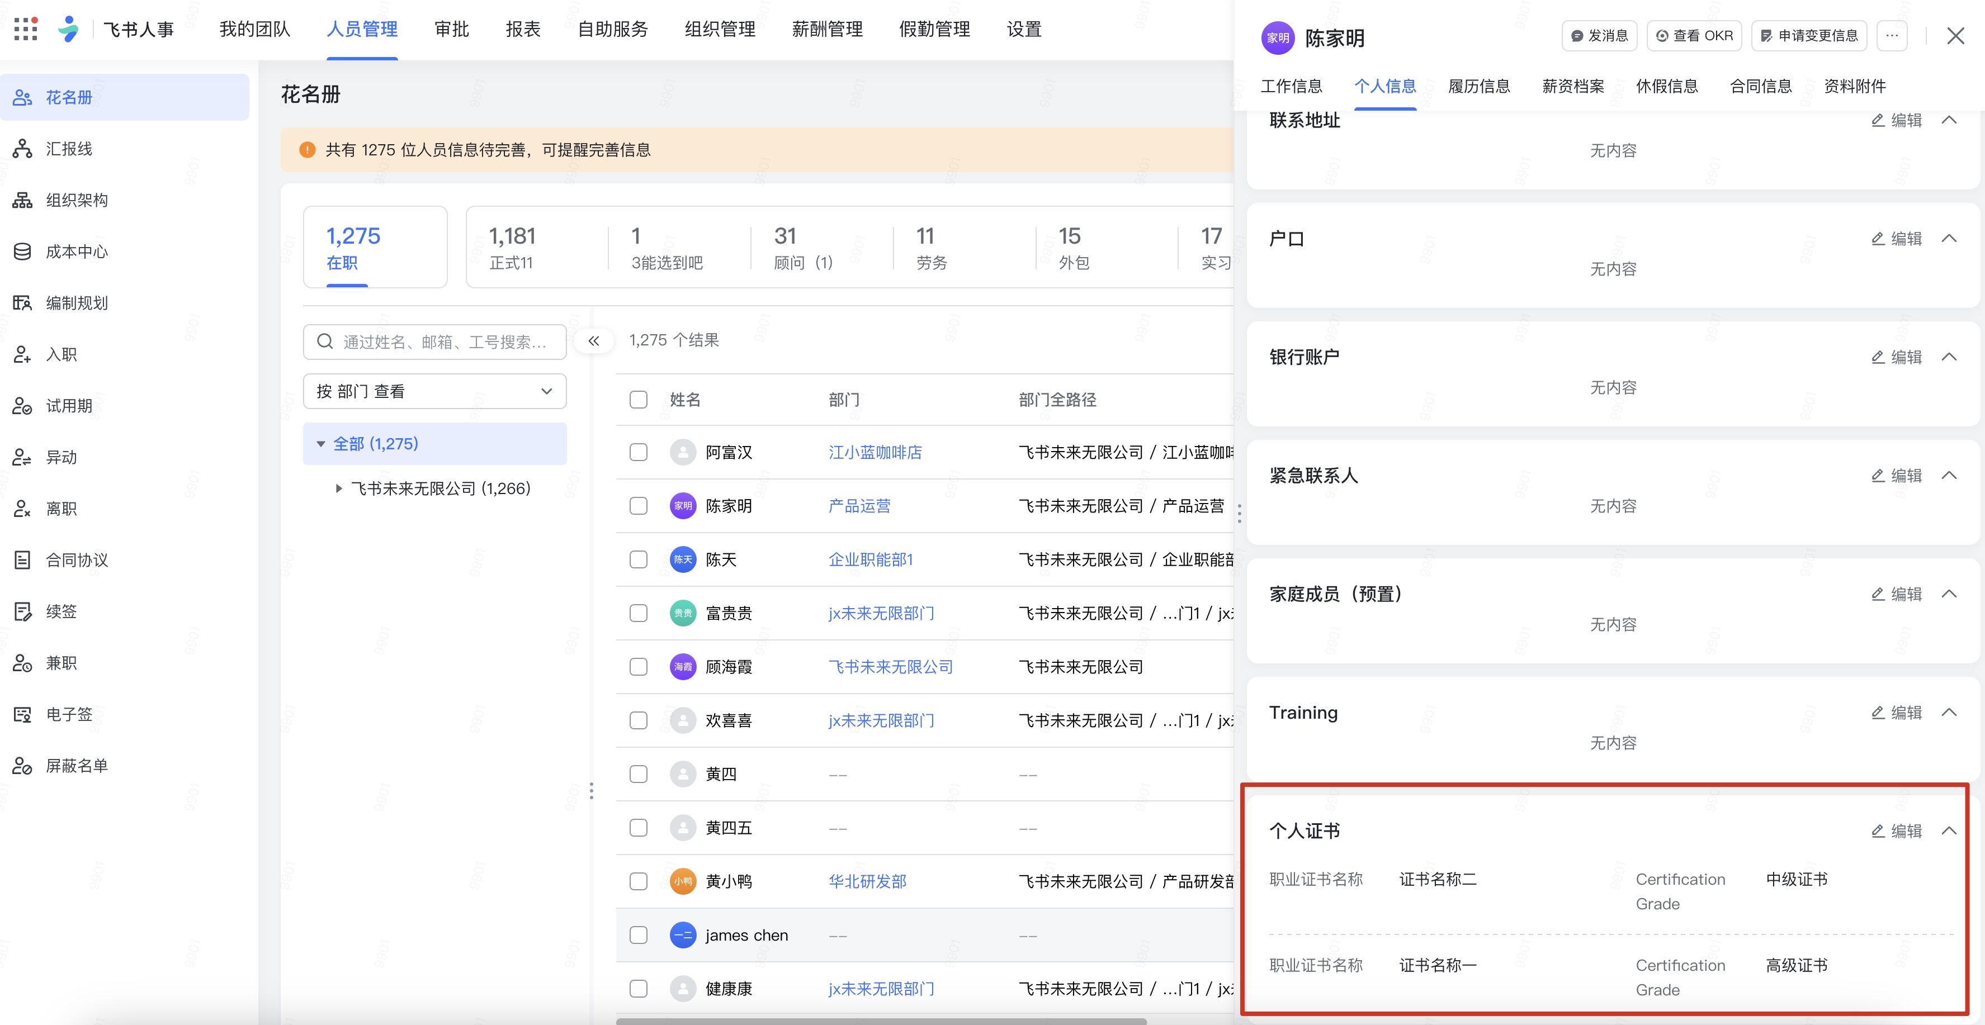Open 我的团队 in top navigation
The height and width of the screenshot is (1025, 1985).
pyautogui.click(x=254, y=29)
